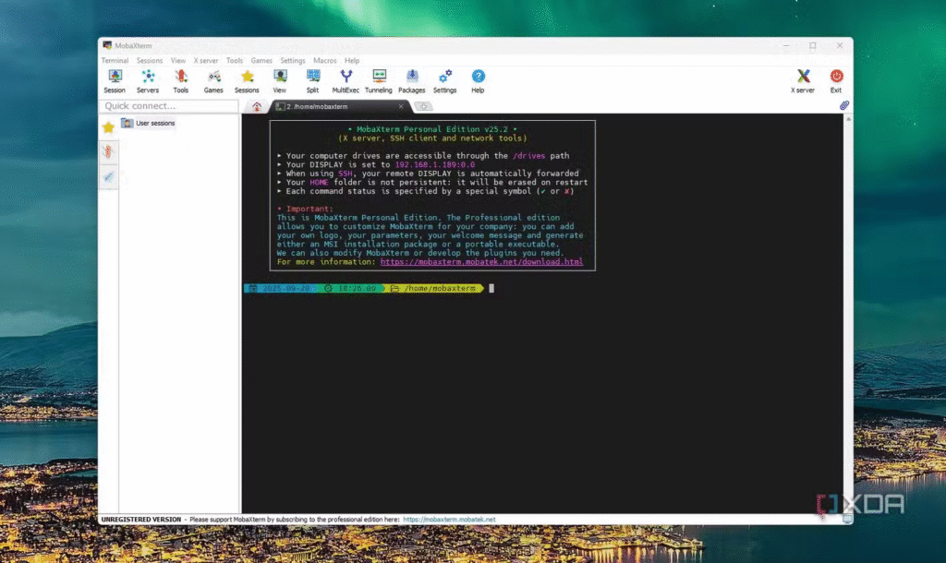Viewport: 946px width, 563px height.
Task: Open the Tools sidebar tab
Action: pyautogui.click(x=108, y=151)
